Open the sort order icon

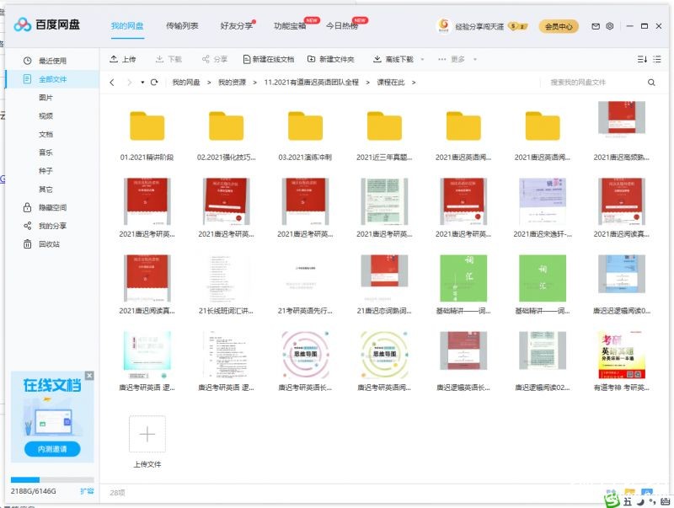pos(642,59)
